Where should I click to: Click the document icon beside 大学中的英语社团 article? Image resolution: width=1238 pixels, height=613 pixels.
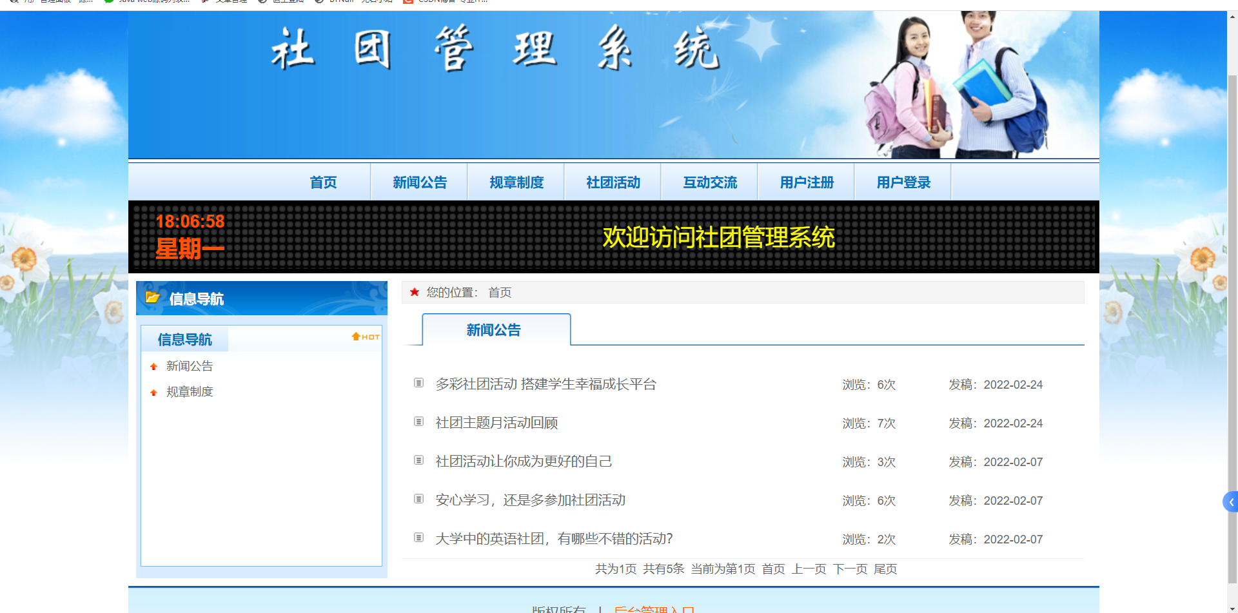pos(418,538)
